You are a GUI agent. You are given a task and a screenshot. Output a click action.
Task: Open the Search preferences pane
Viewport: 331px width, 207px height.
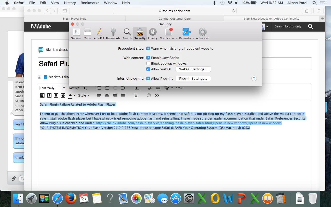coord(127,34)
